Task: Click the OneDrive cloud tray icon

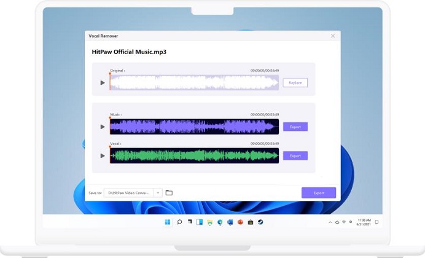Action: point(337,222)
